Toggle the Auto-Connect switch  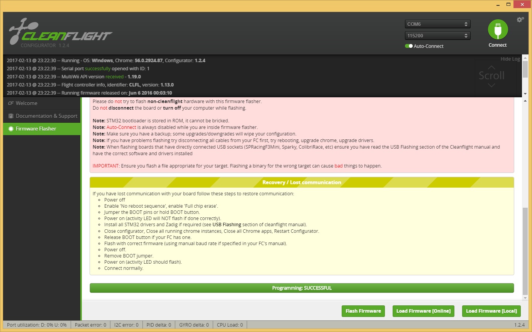point(408,46)
